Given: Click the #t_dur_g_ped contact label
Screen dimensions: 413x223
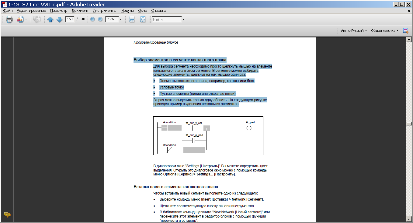Looking at the screenshot, I should point(194,135).
